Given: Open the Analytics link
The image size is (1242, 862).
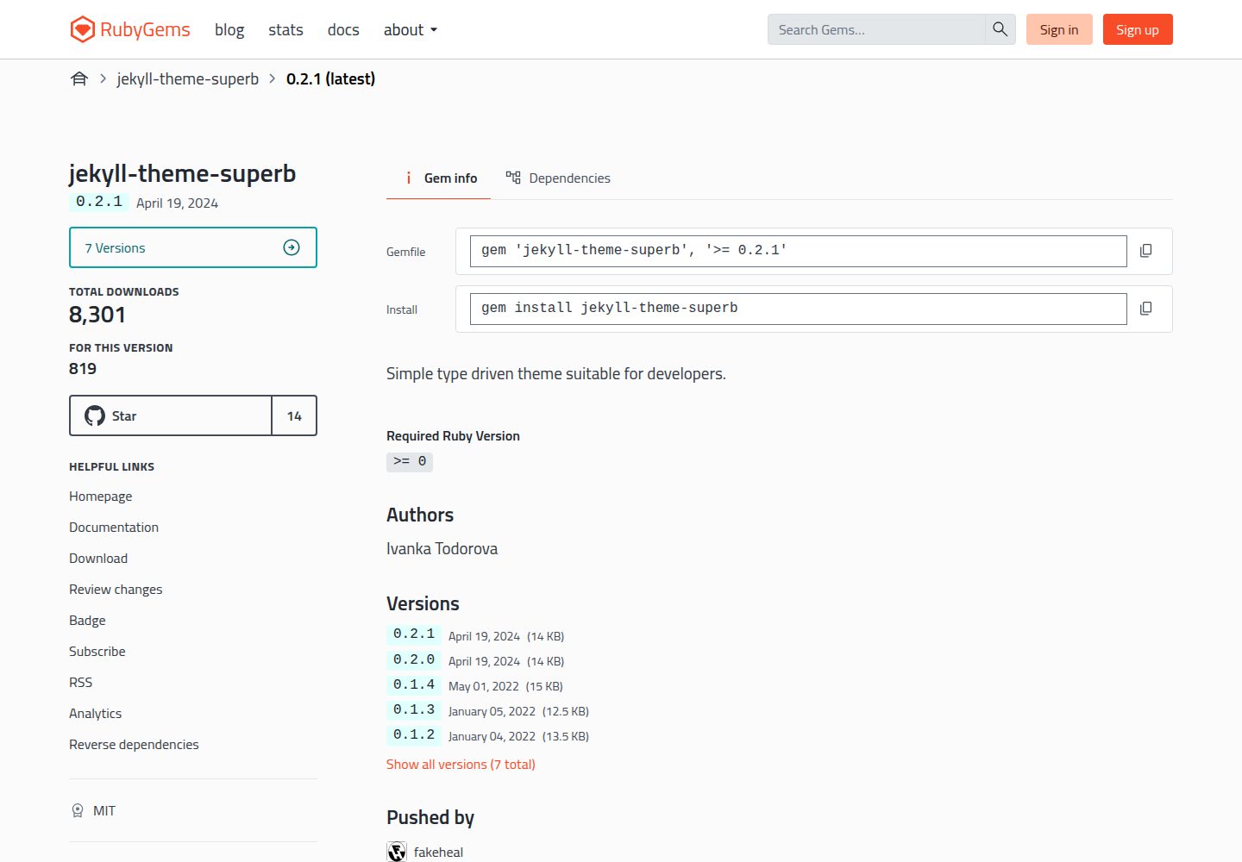Looking at the screenshot, I should (x=96, y=713).
